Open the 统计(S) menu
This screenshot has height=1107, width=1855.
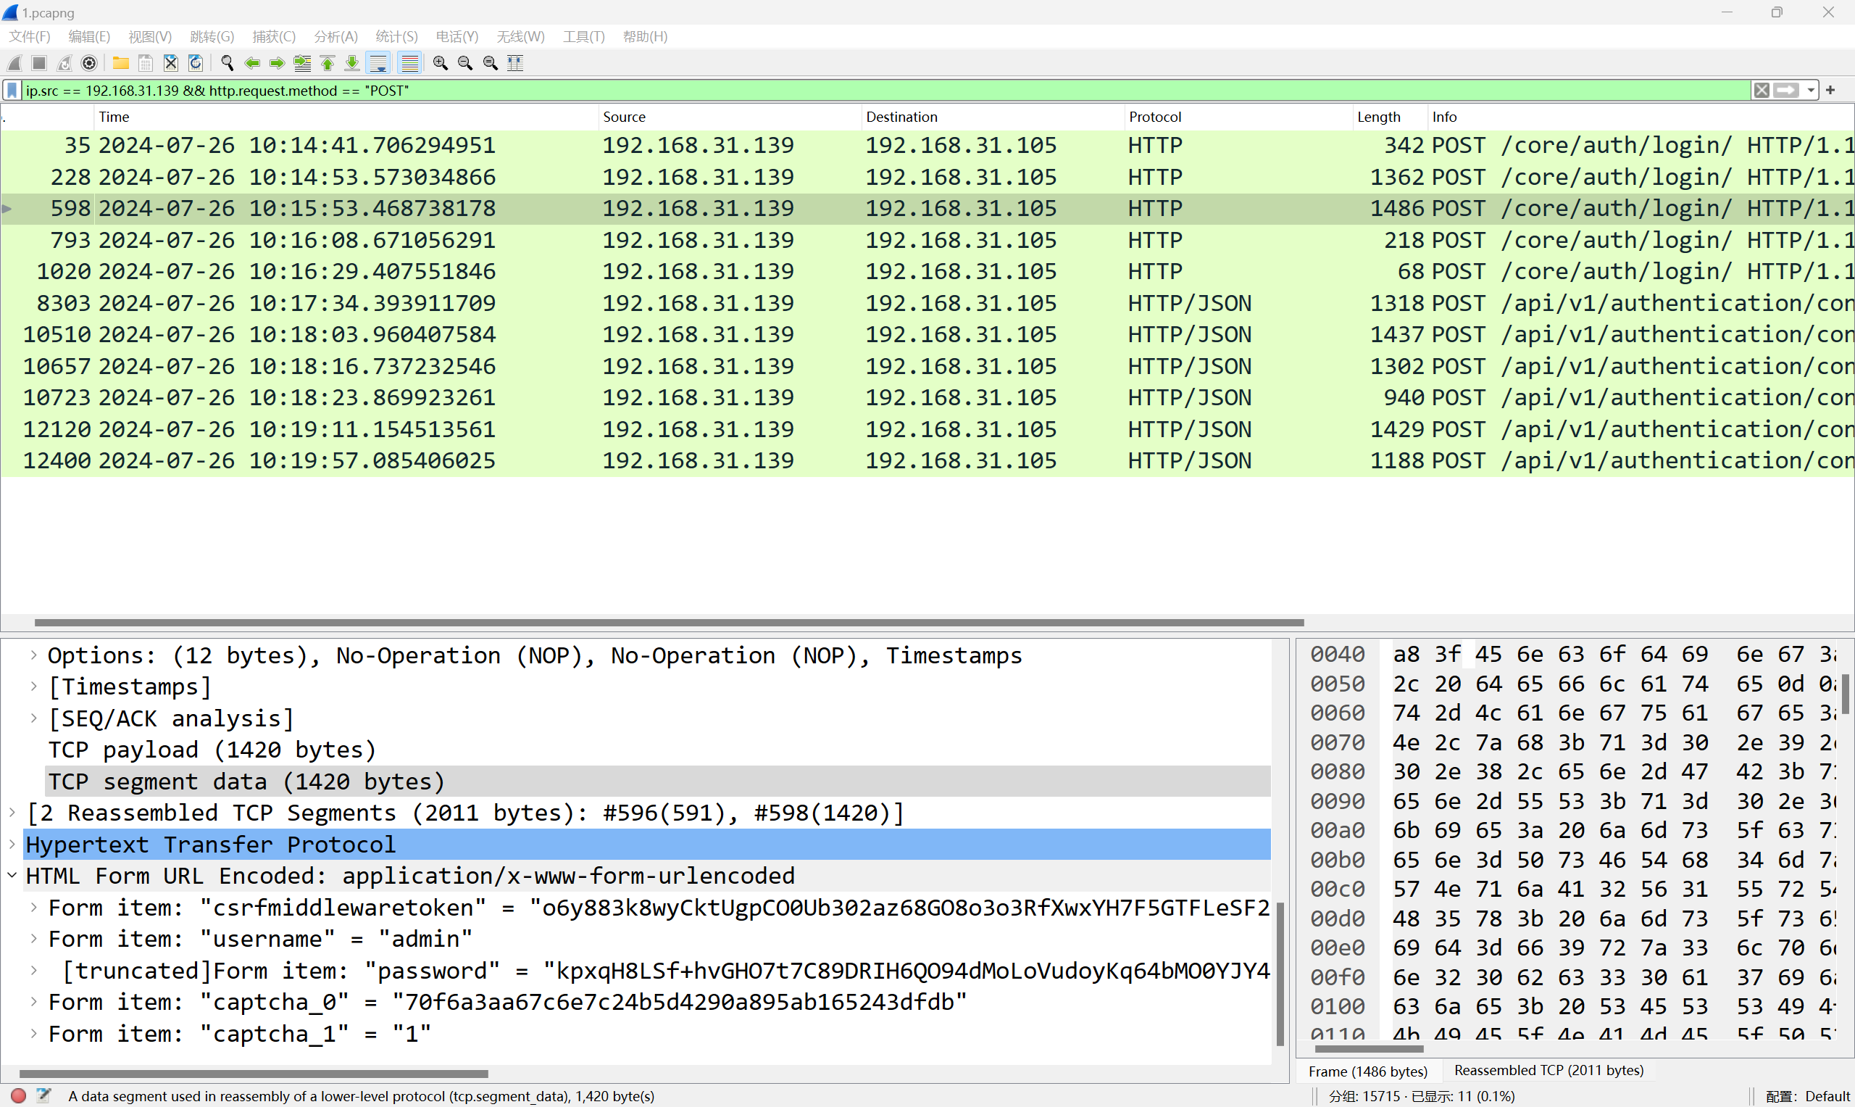(396, 36)
